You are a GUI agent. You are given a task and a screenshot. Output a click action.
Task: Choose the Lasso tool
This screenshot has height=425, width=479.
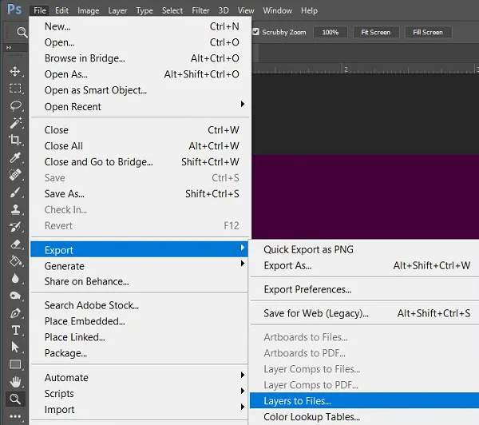pos(15,105)
